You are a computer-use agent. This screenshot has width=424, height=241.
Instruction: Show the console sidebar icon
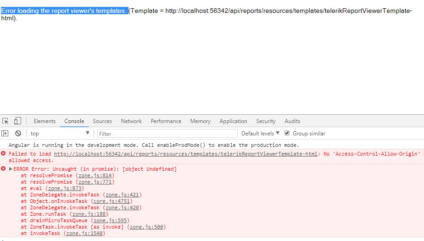coord(6,134)
